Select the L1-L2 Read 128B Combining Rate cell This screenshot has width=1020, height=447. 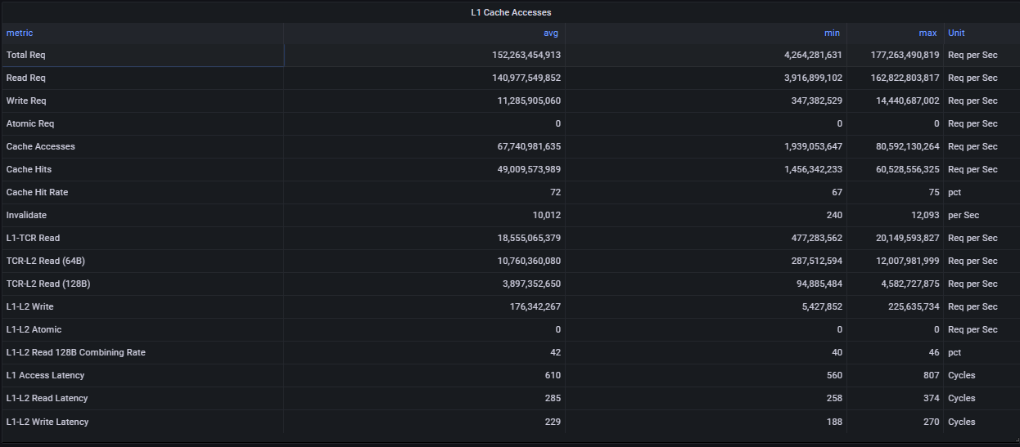(143, 352)
